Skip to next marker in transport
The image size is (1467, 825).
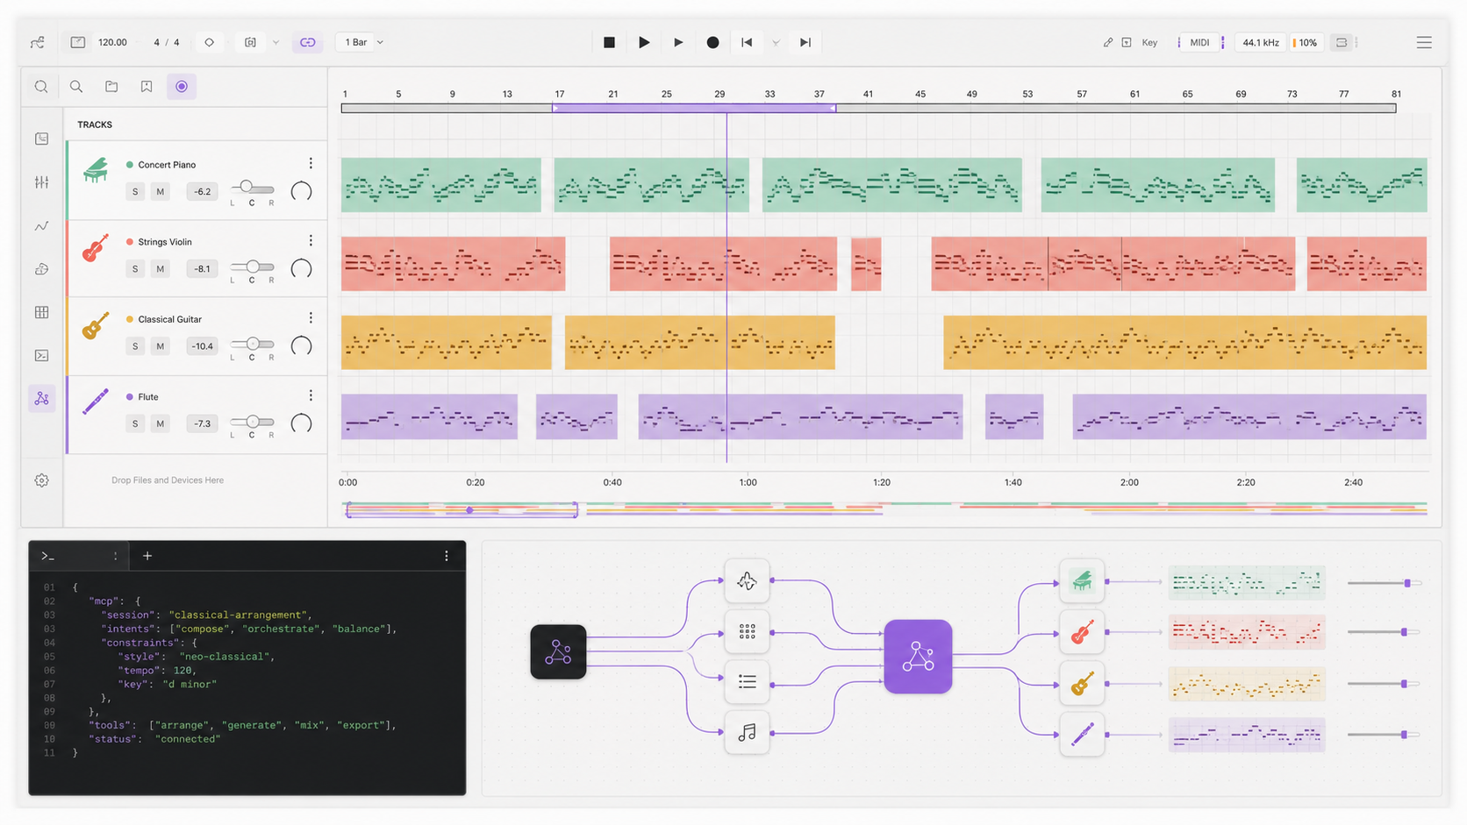tap(805, 42)
